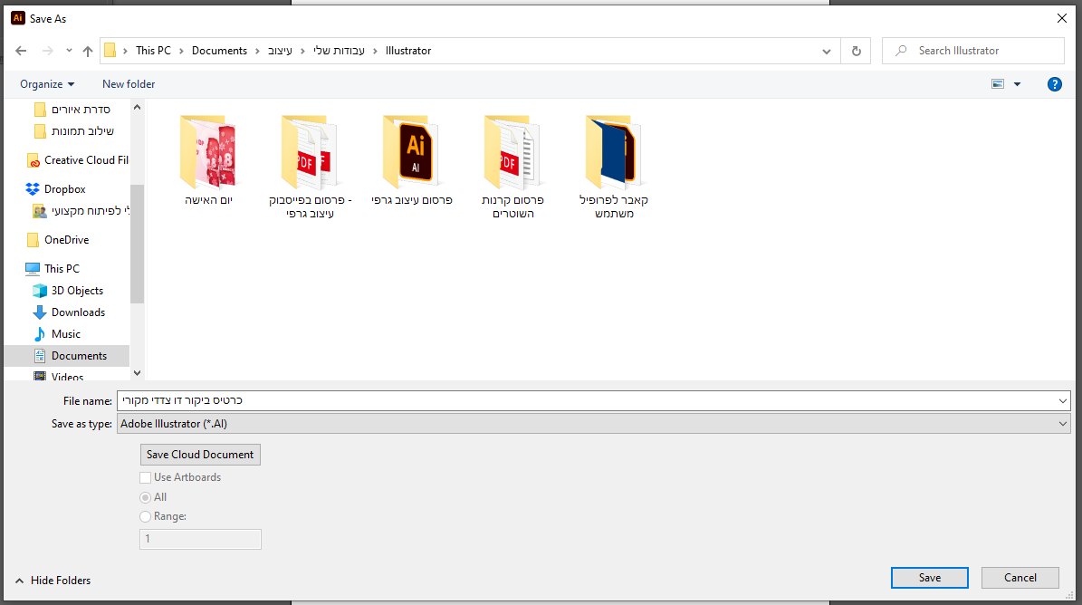This screenshot has width=1082, height=605.
Task: Open the view options dropdown arrow
Action: [1017, 84]
